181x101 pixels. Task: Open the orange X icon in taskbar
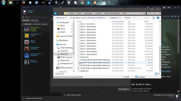tap(95, 3)
